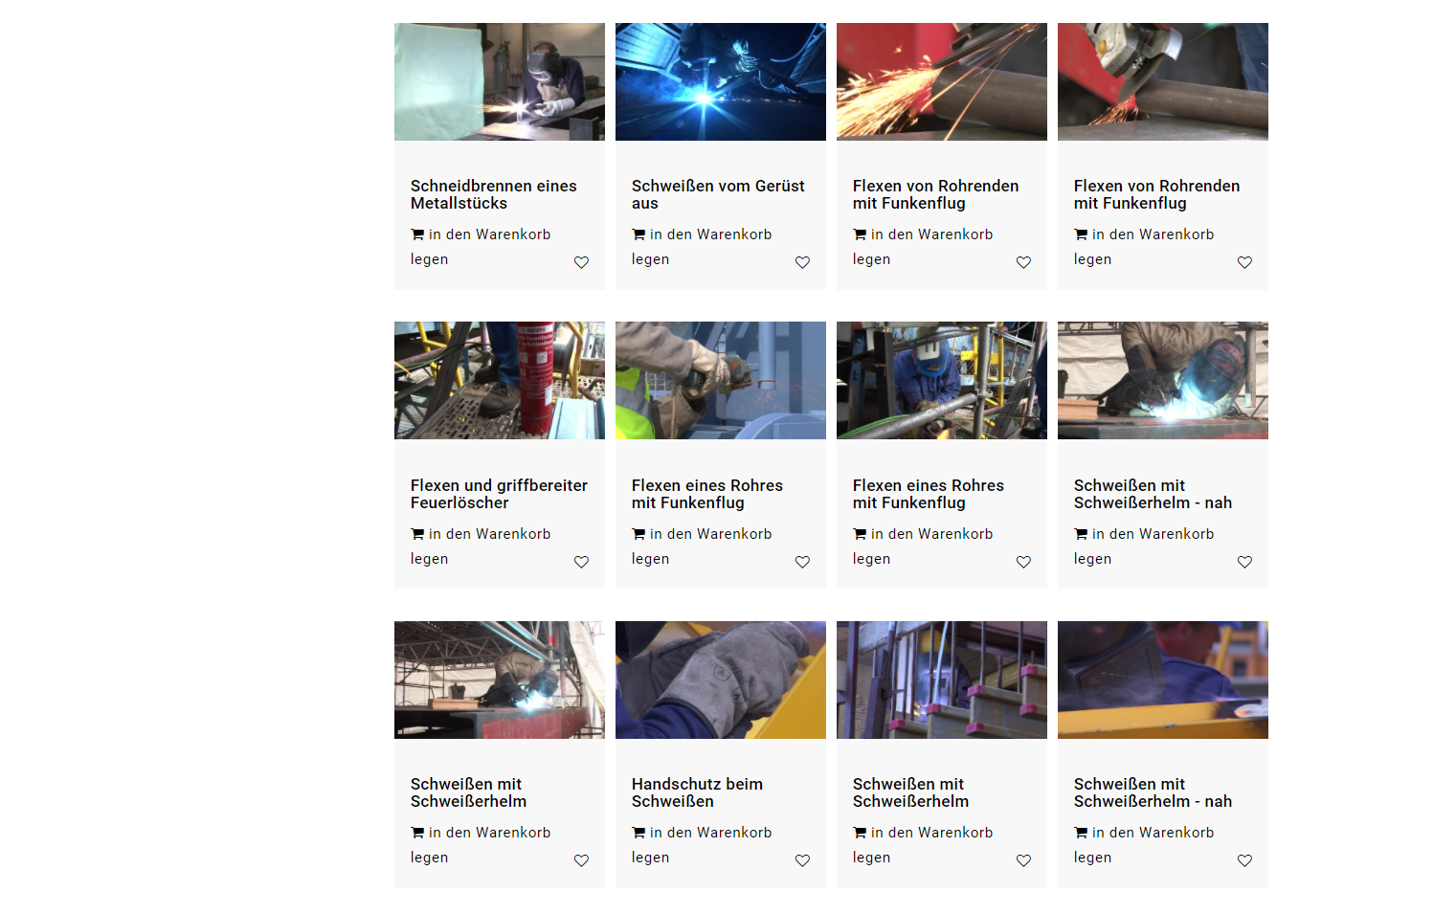Screen dimensions: 1456x914
Task: Open 'Flexen und griffbereiter Feuerlöscher' title
Action: coord(499,494)
